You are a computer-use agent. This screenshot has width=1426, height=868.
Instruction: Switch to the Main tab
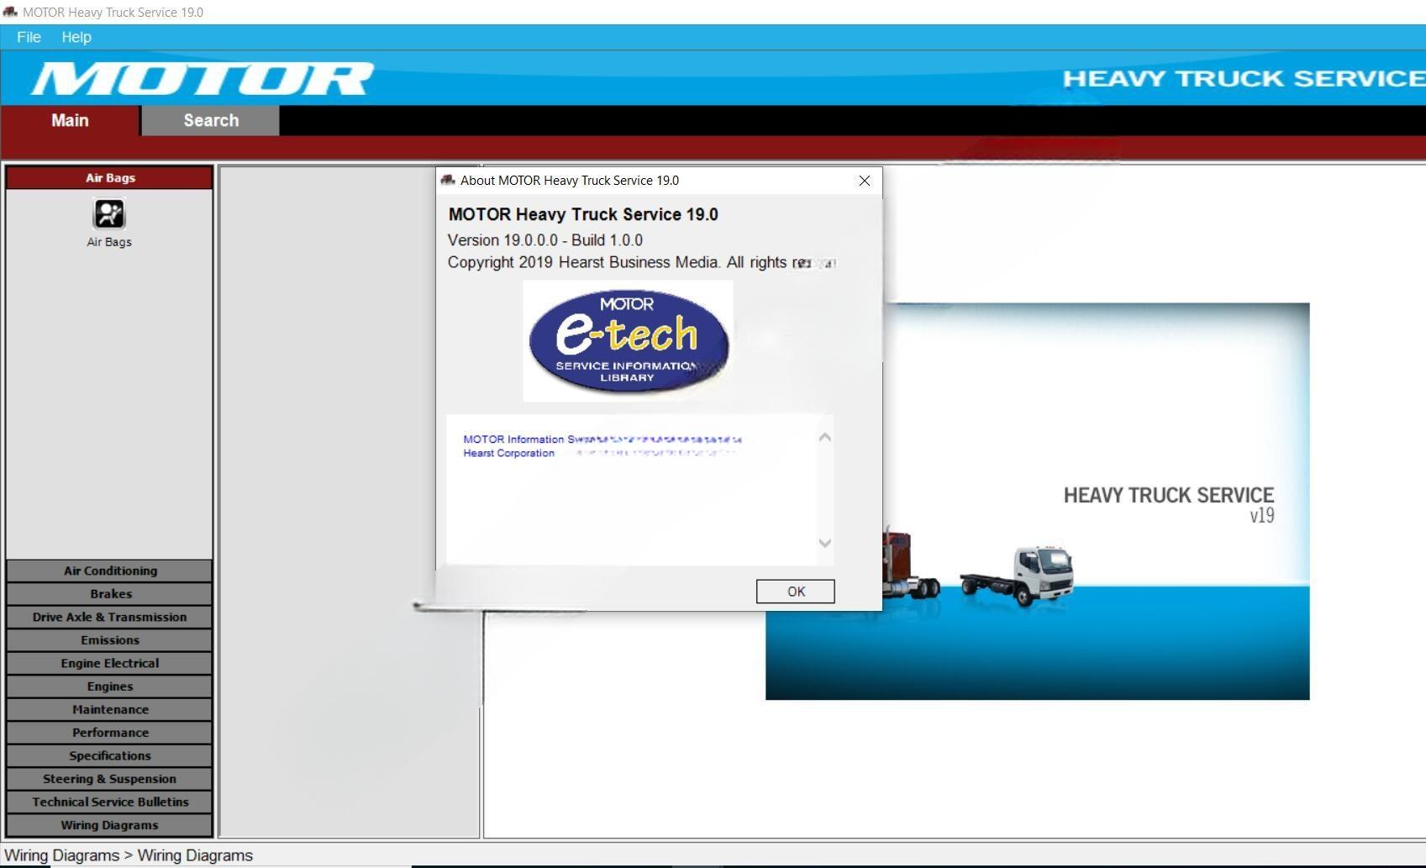pos(70,120)
